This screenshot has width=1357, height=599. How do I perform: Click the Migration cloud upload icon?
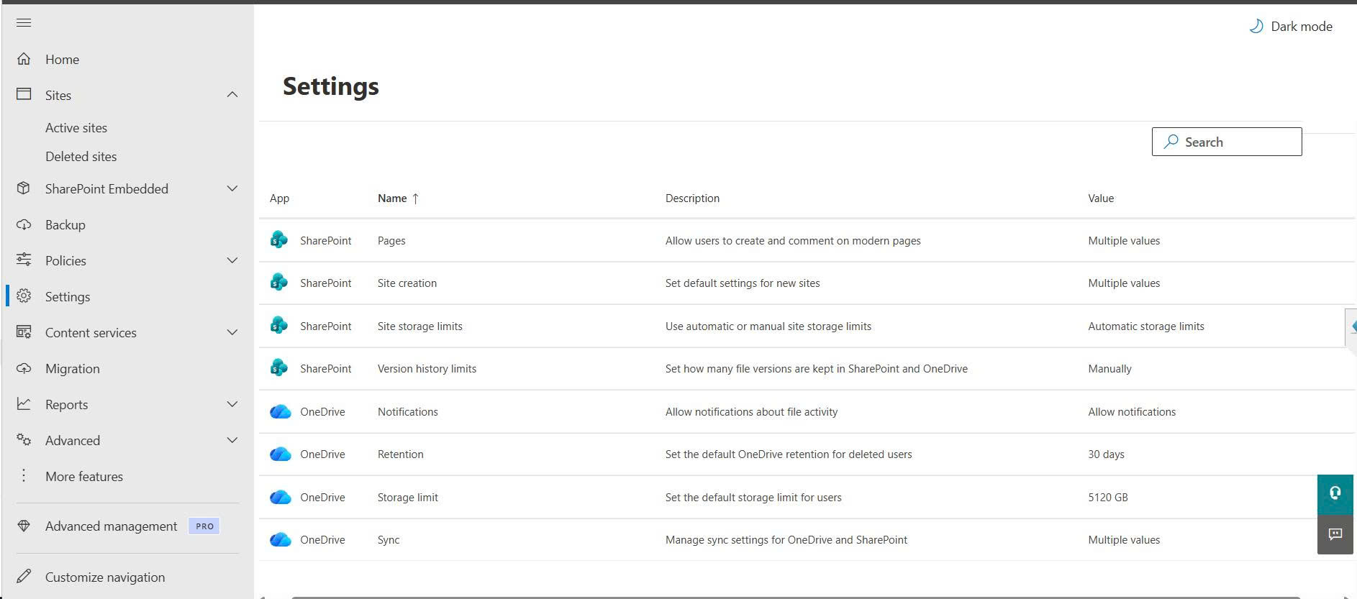click(x=24, y=368)
